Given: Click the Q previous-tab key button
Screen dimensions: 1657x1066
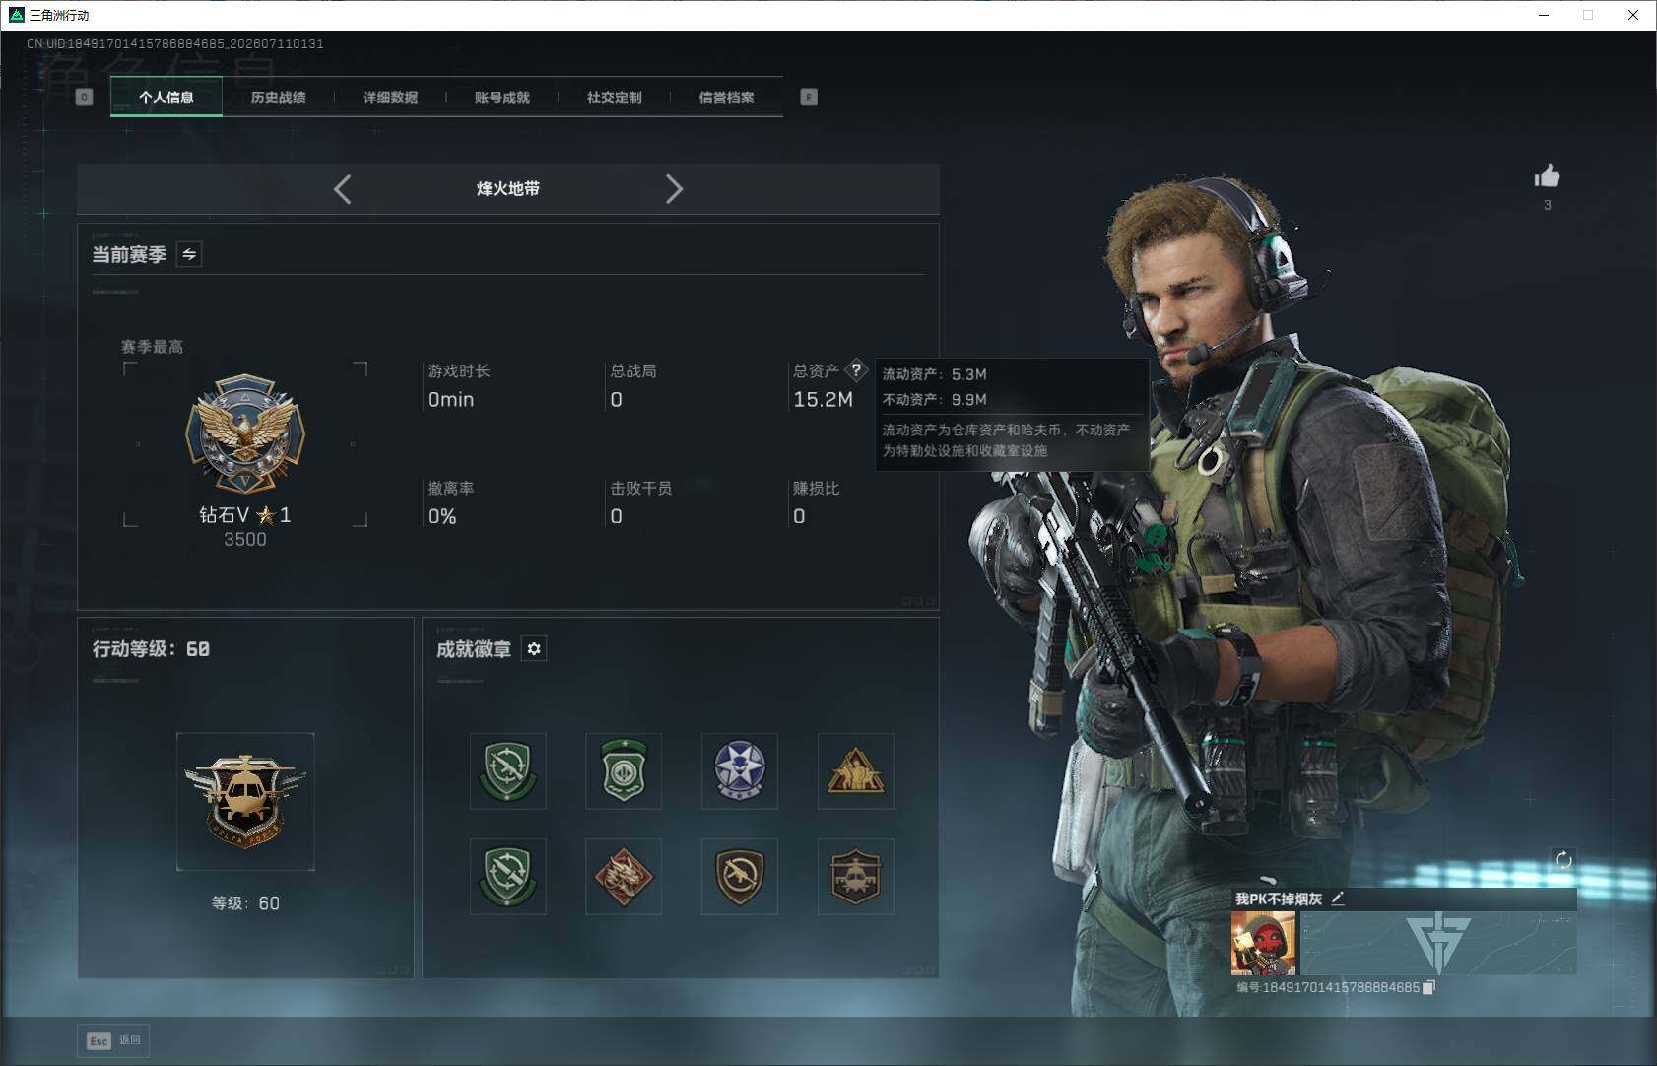Looking at the screenshot, I should (85, 98).
